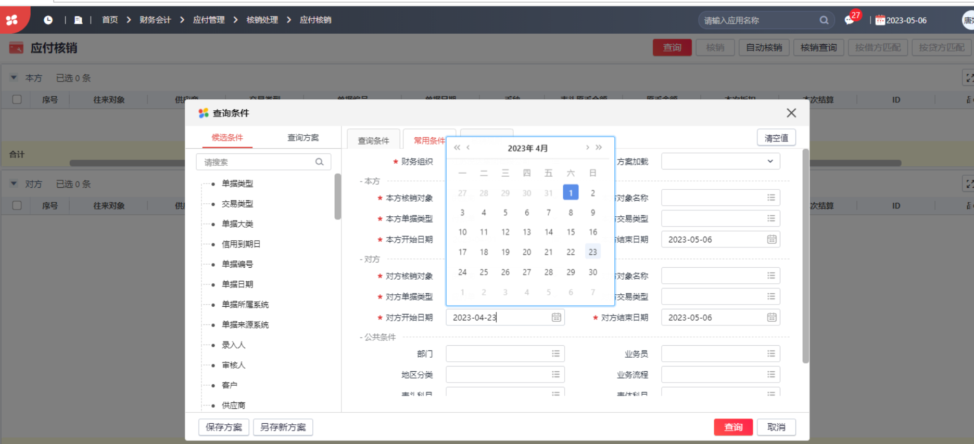Open calendar icon of 对方结束日期 field
The width and height of the screenshot is (974, 444).
(x=771, y=317)
